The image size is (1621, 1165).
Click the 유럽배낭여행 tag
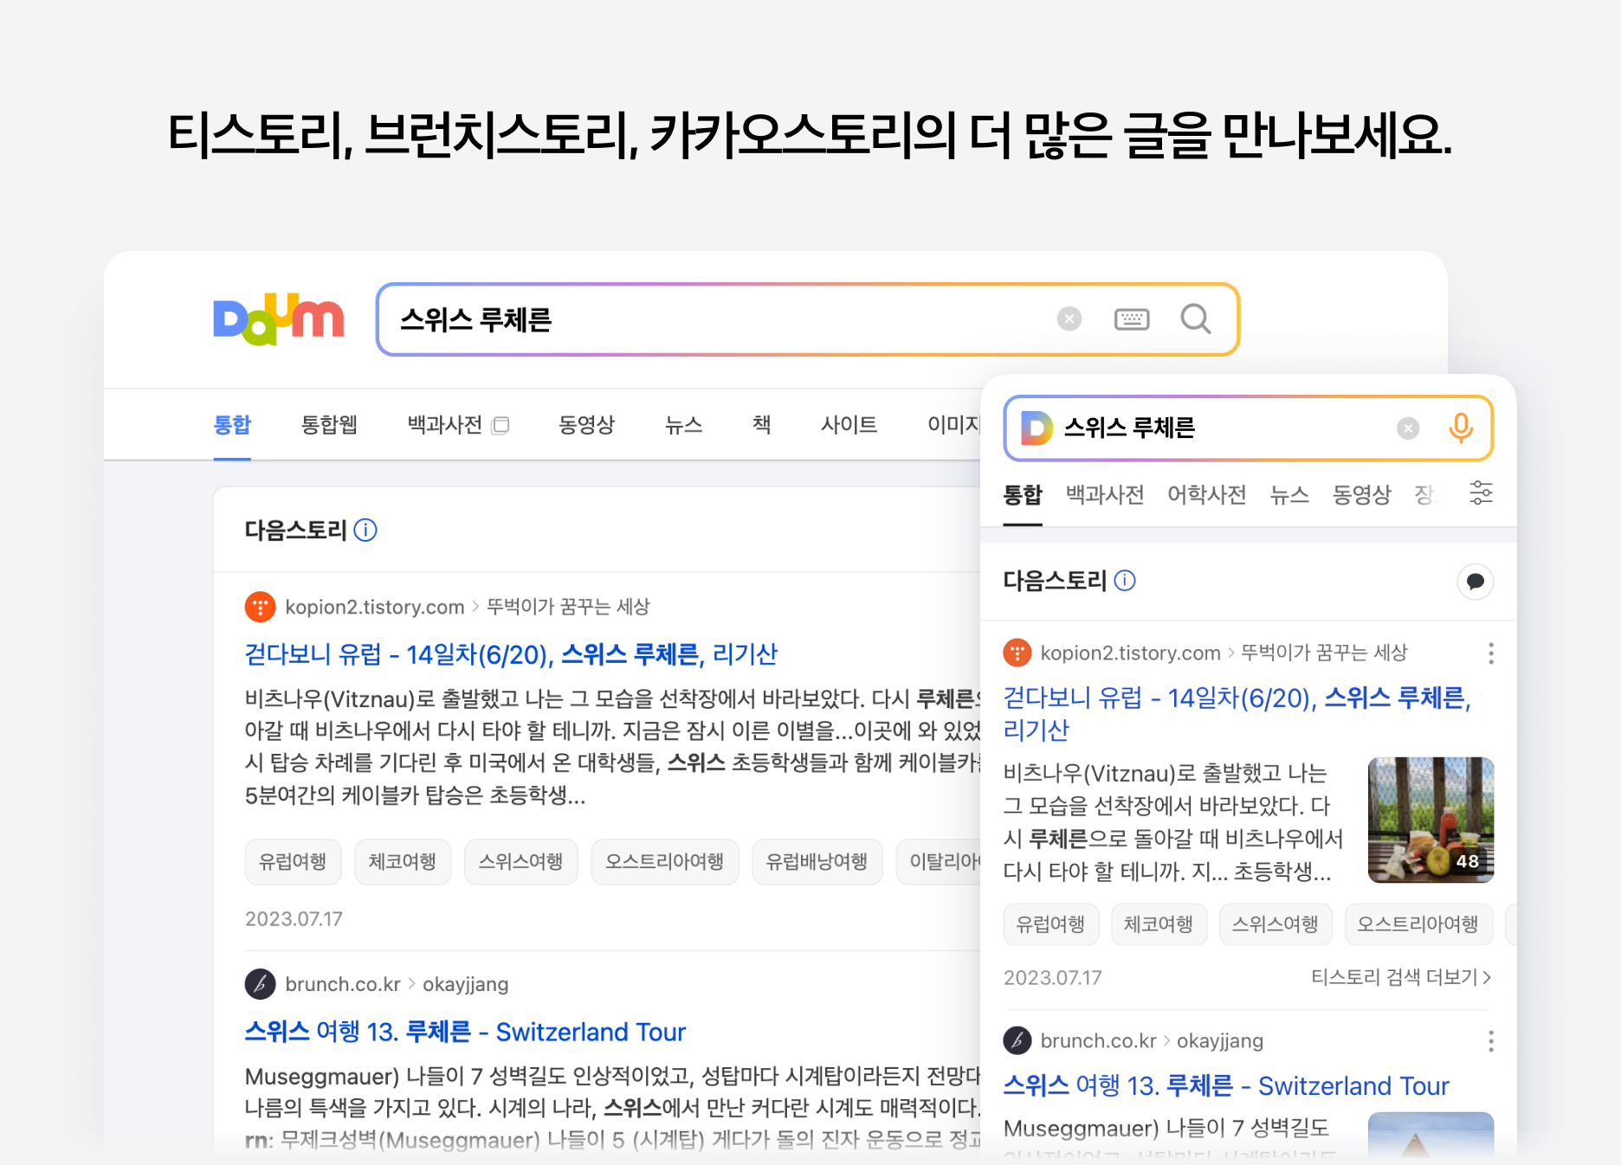point(817,862)
